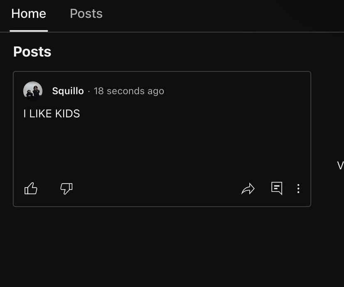
Task: Click the "18 seconds ago" timestamp
Action: (129, 91)
